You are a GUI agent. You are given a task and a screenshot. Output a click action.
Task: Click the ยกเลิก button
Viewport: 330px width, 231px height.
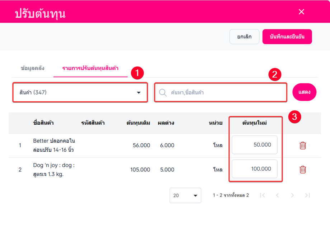(x=244, y=37)
